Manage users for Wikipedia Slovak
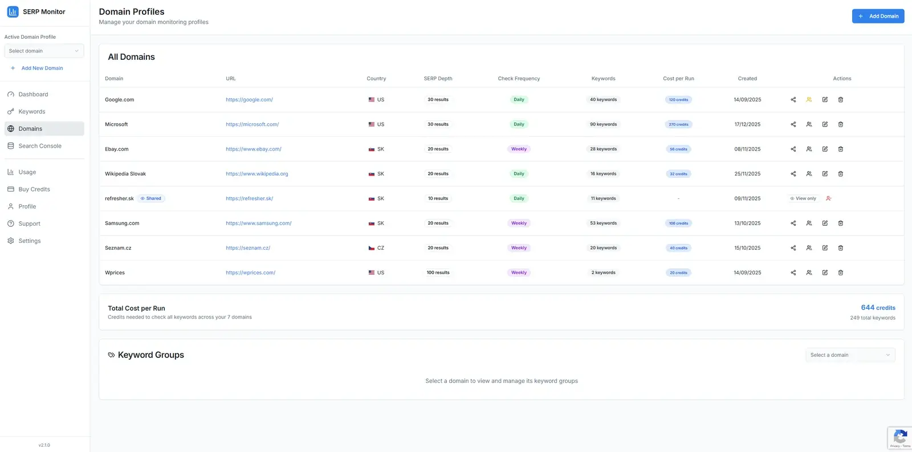The width and height of the screenshot is (912, 452). pyautogui.click(x=809, y=174)
